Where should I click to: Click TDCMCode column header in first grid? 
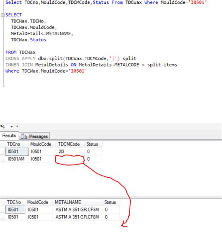click(x=70, y=144)
